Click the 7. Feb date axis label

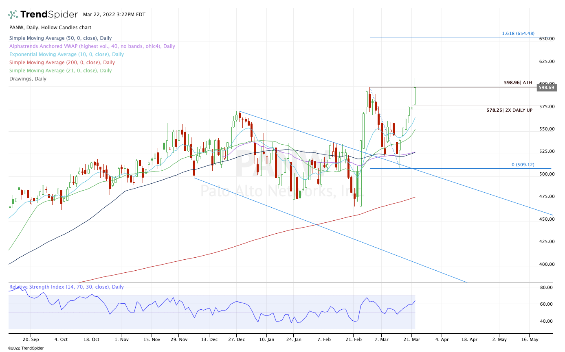pos(324,339)
